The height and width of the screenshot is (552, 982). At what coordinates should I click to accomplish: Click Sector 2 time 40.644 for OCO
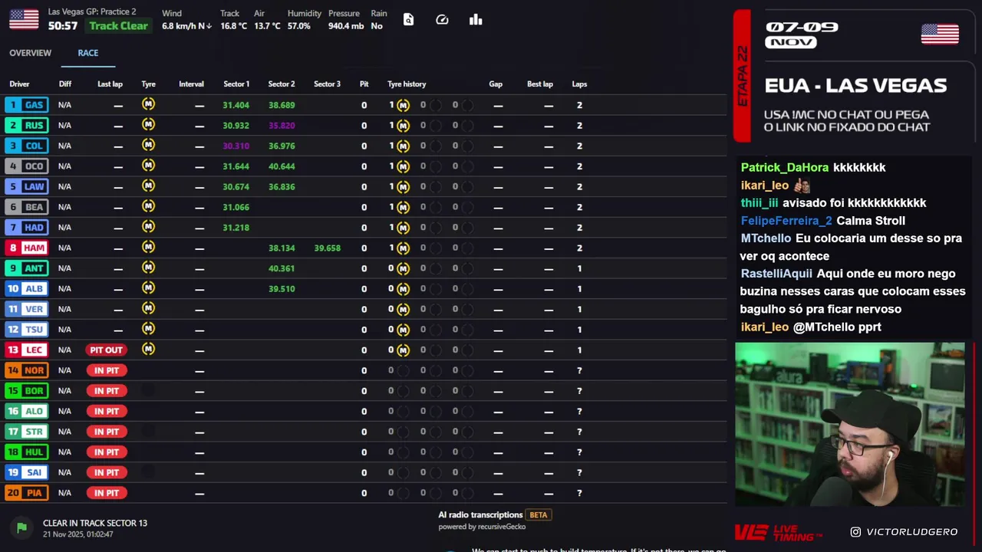pyautogui.click(x=282, y=166)
